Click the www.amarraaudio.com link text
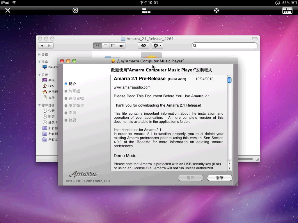The image size is (298, 223). 132,87
